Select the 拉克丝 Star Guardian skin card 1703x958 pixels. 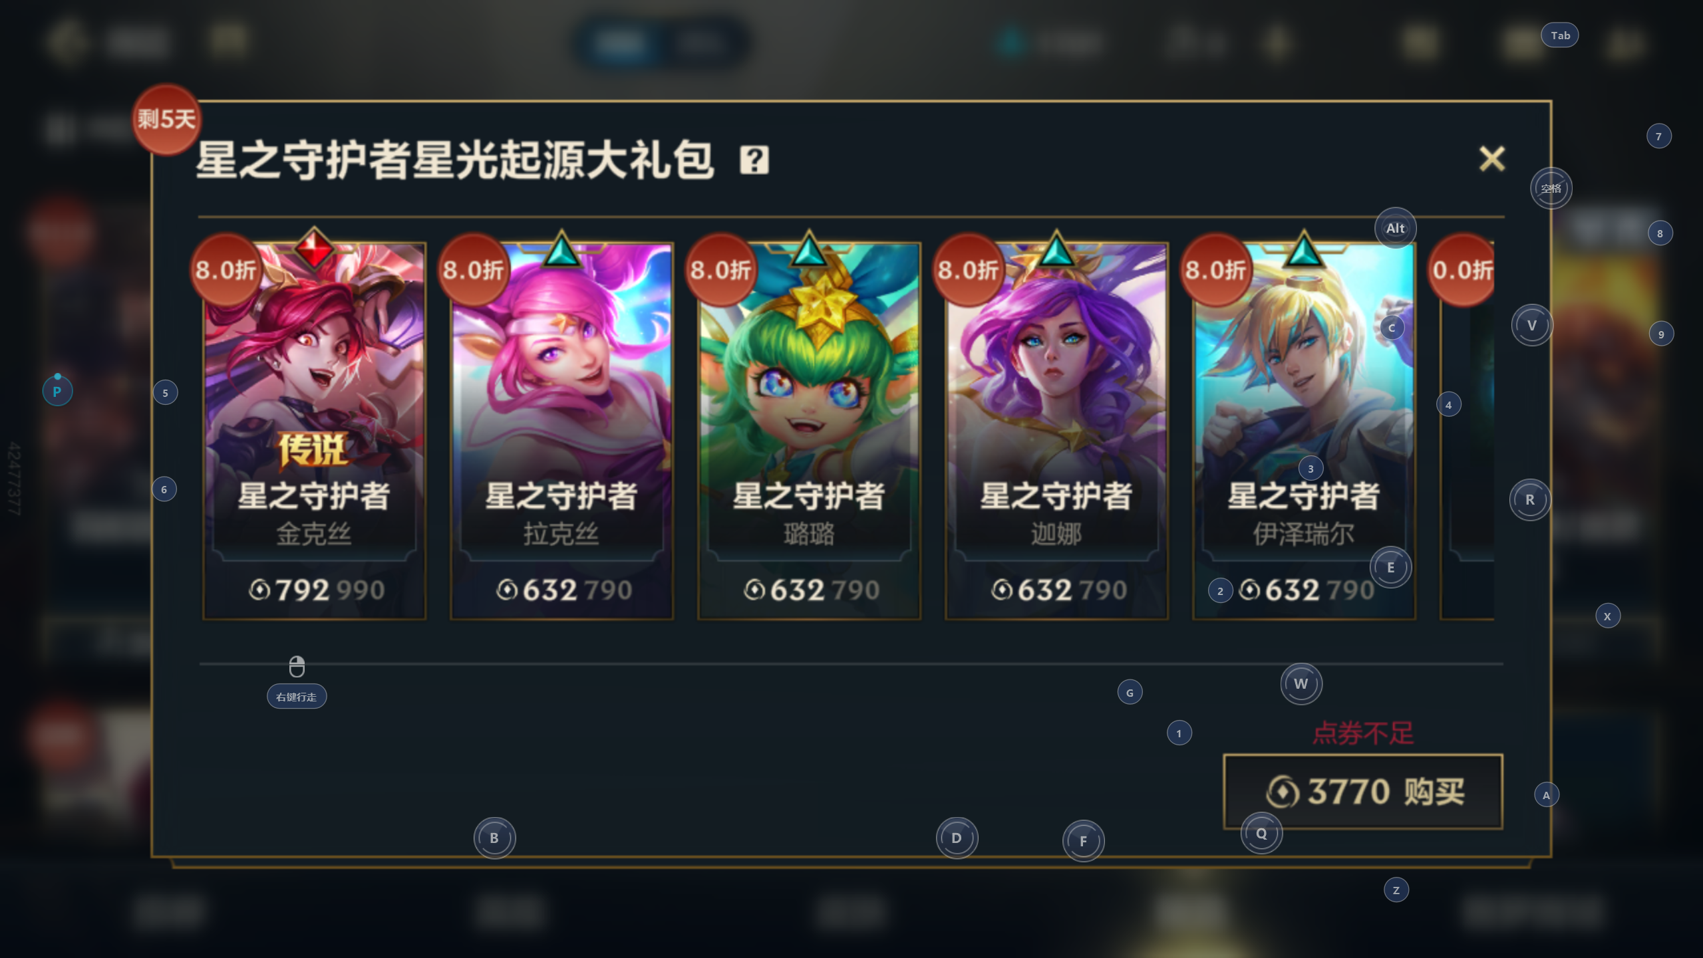[x=561, y=431]
